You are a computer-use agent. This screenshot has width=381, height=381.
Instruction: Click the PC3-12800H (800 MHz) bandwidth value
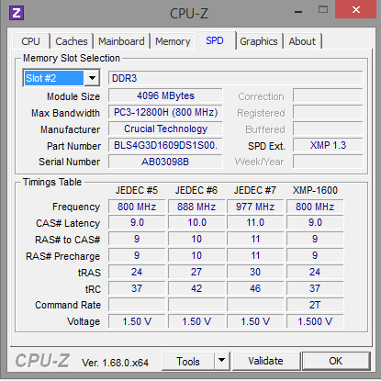165,112
